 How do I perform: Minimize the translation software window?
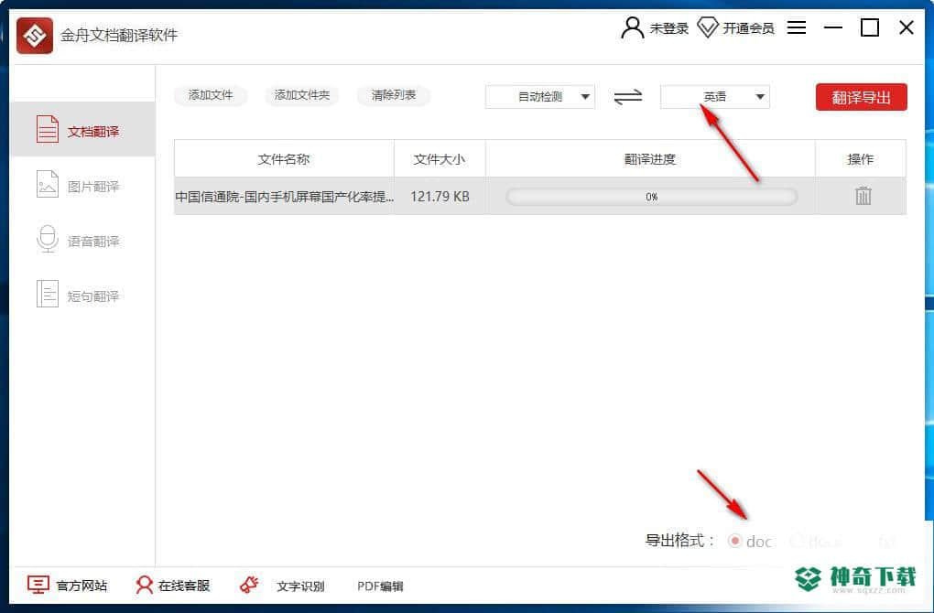pyautogui.click(x=832, y=27)
